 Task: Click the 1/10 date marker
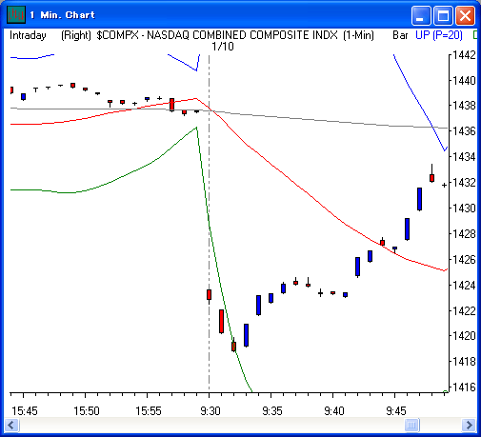tap(223, 47)
